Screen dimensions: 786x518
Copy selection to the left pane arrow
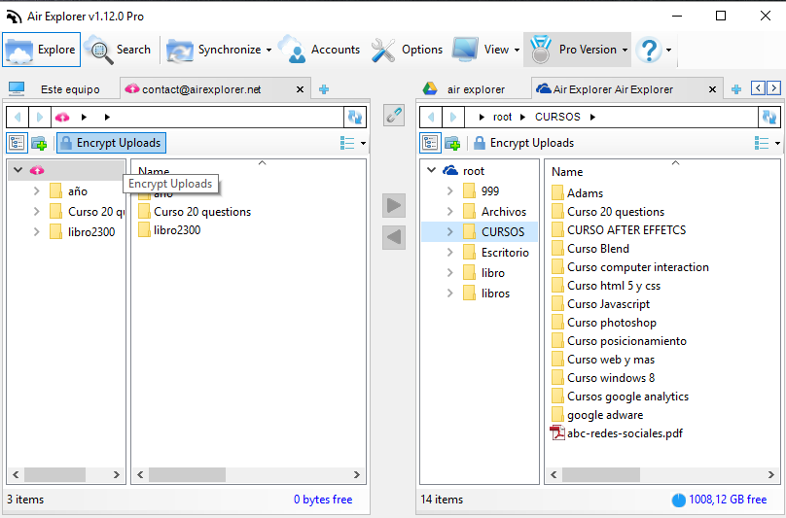pos(394,237)
